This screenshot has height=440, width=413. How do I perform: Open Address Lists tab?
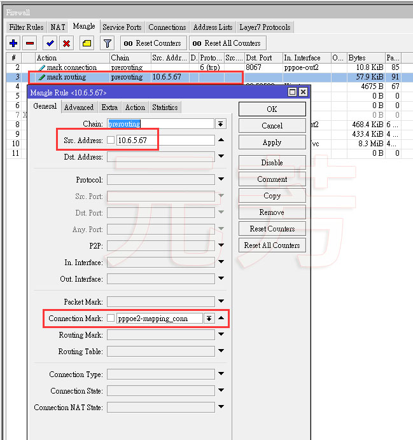click(x=213, y=27)
